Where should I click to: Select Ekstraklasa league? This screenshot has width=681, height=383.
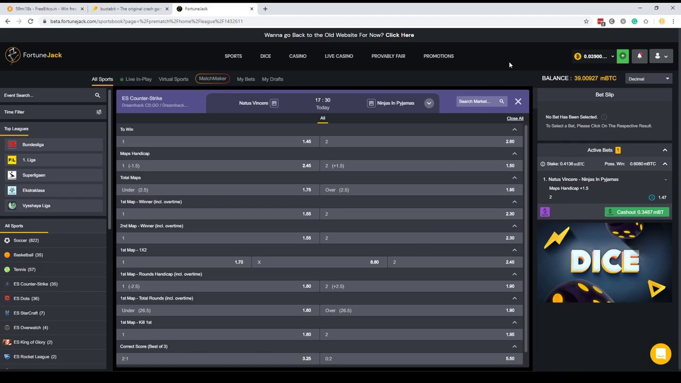click(x=53, y=190)
